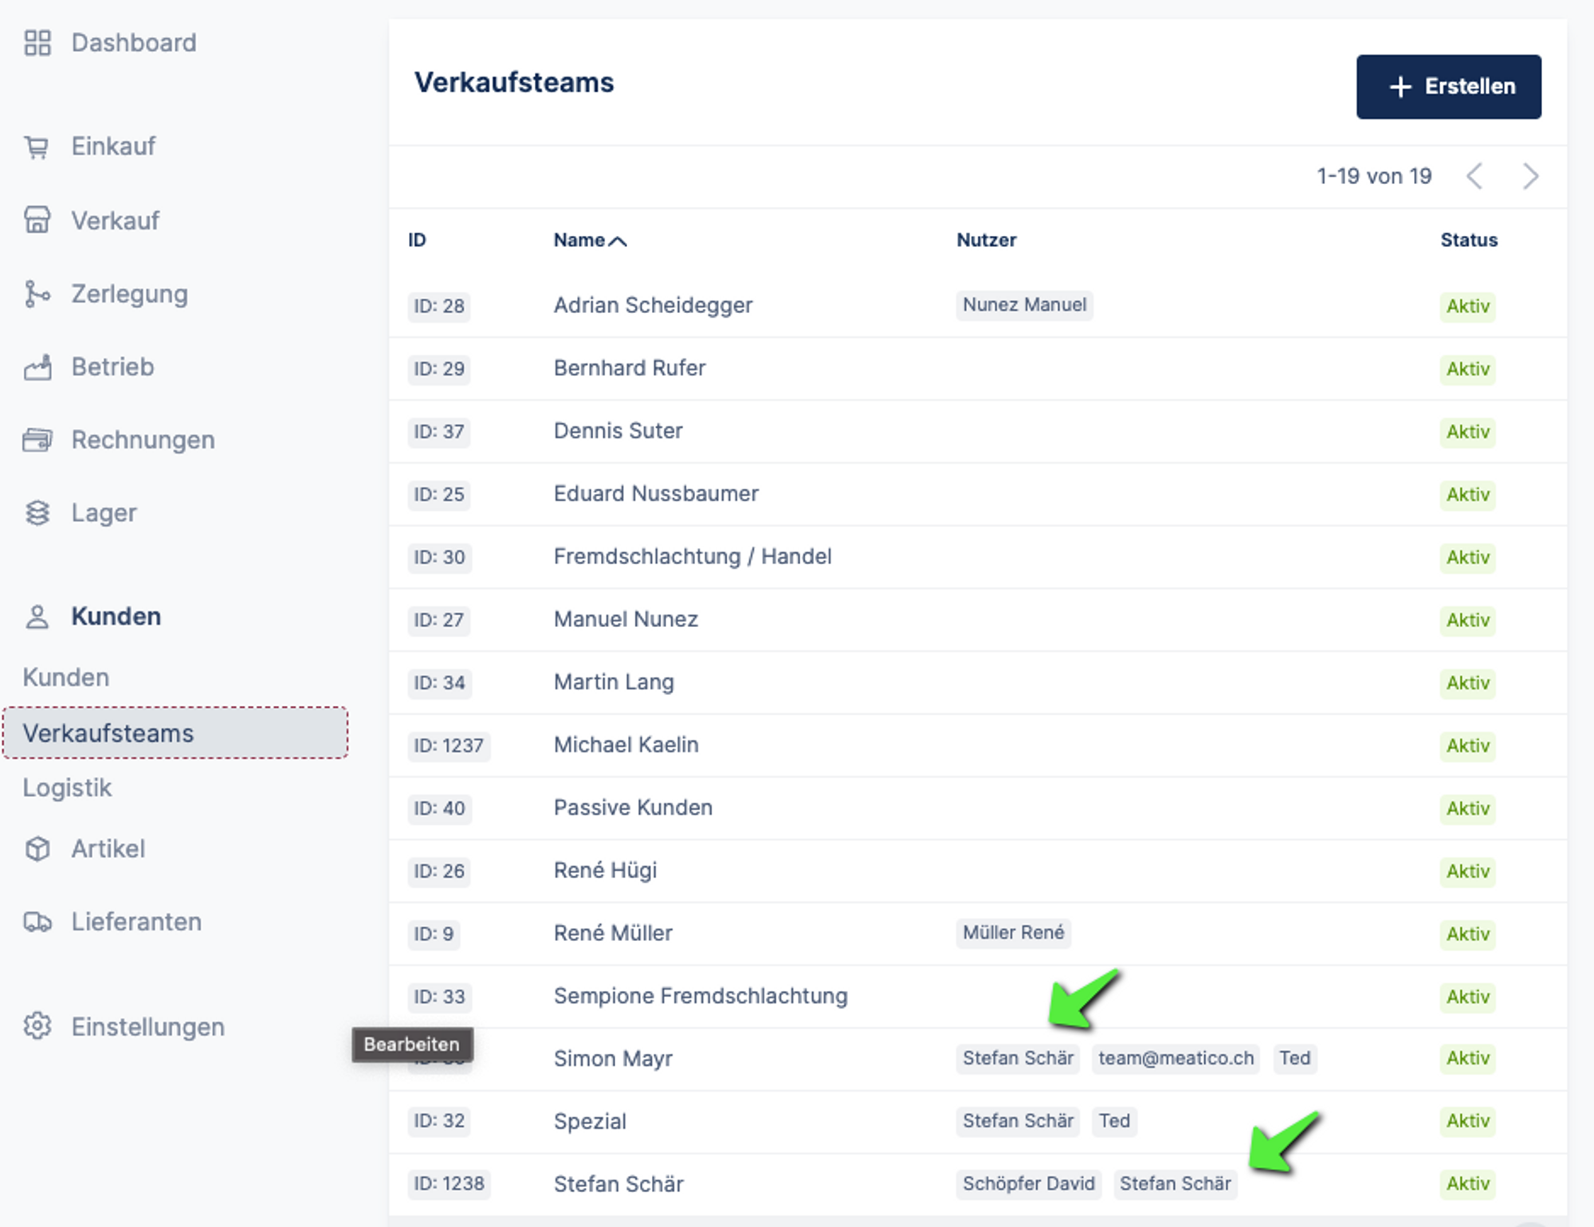Click the Artikel box icon
This screenshot has width=1594, height=1227.
37,849
